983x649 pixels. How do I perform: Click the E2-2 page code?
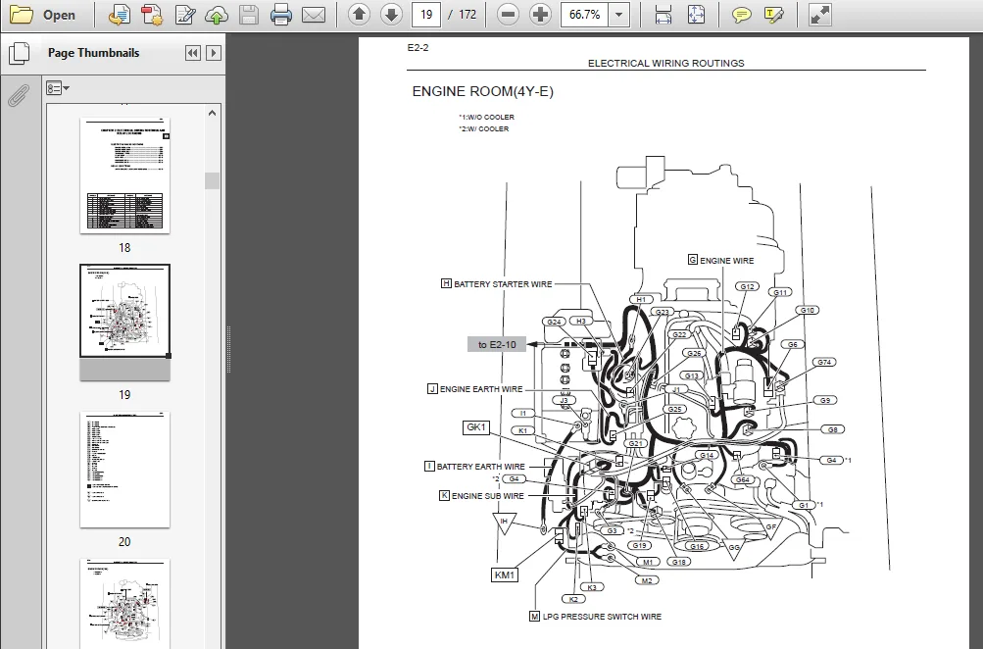click(x=418, y=48)
